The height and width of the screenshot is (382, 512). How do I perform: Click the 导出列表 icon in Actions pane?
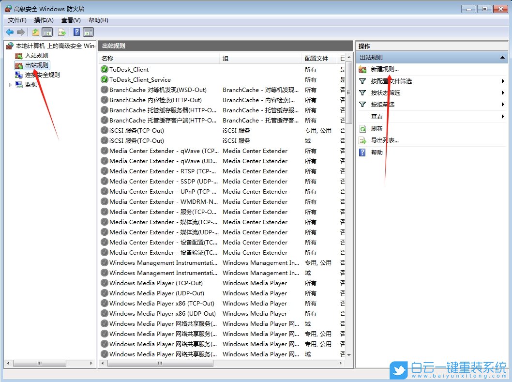pos(362,141)
